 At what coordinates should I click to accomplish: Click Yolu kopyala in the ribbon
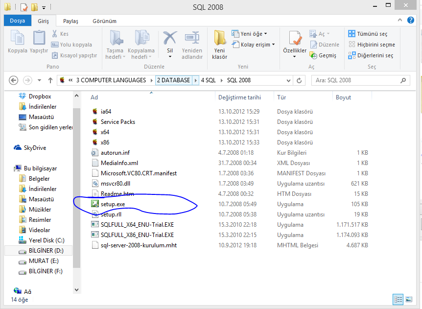coord(71,45)
